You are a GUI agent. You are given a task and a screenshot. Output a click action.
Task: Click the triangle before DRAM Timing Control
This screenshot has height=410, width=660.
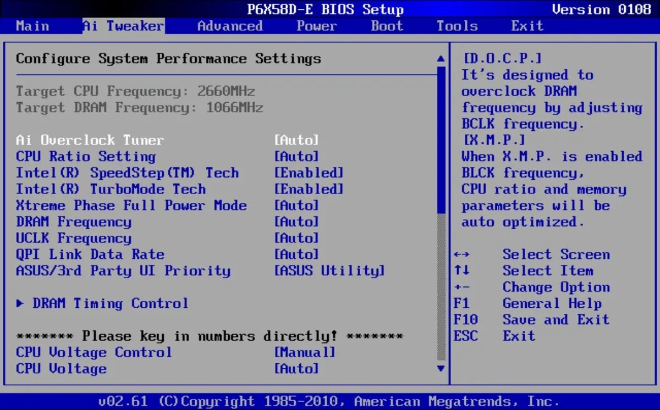[x=20, y=303]
